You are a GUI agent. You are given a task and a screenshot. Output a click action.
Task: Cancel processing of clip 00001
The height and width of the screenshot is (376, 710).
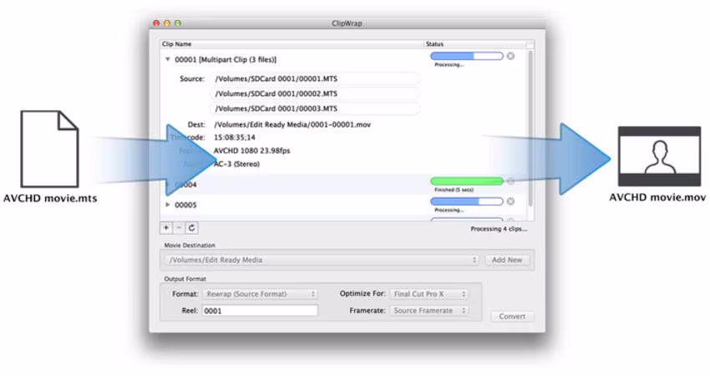click(510, 56)
